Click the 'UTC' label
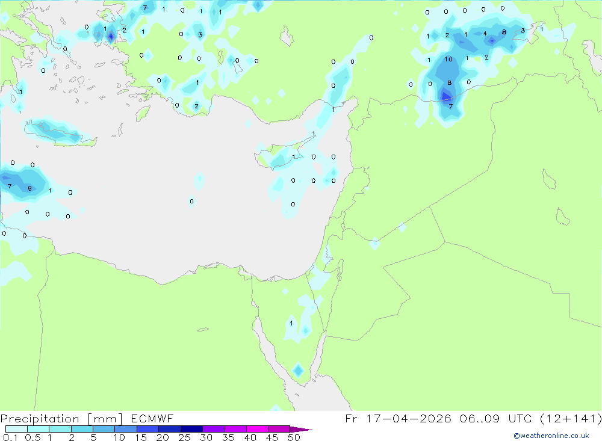The height and width of the screenshot is (441, 602). tap(520, 418)
